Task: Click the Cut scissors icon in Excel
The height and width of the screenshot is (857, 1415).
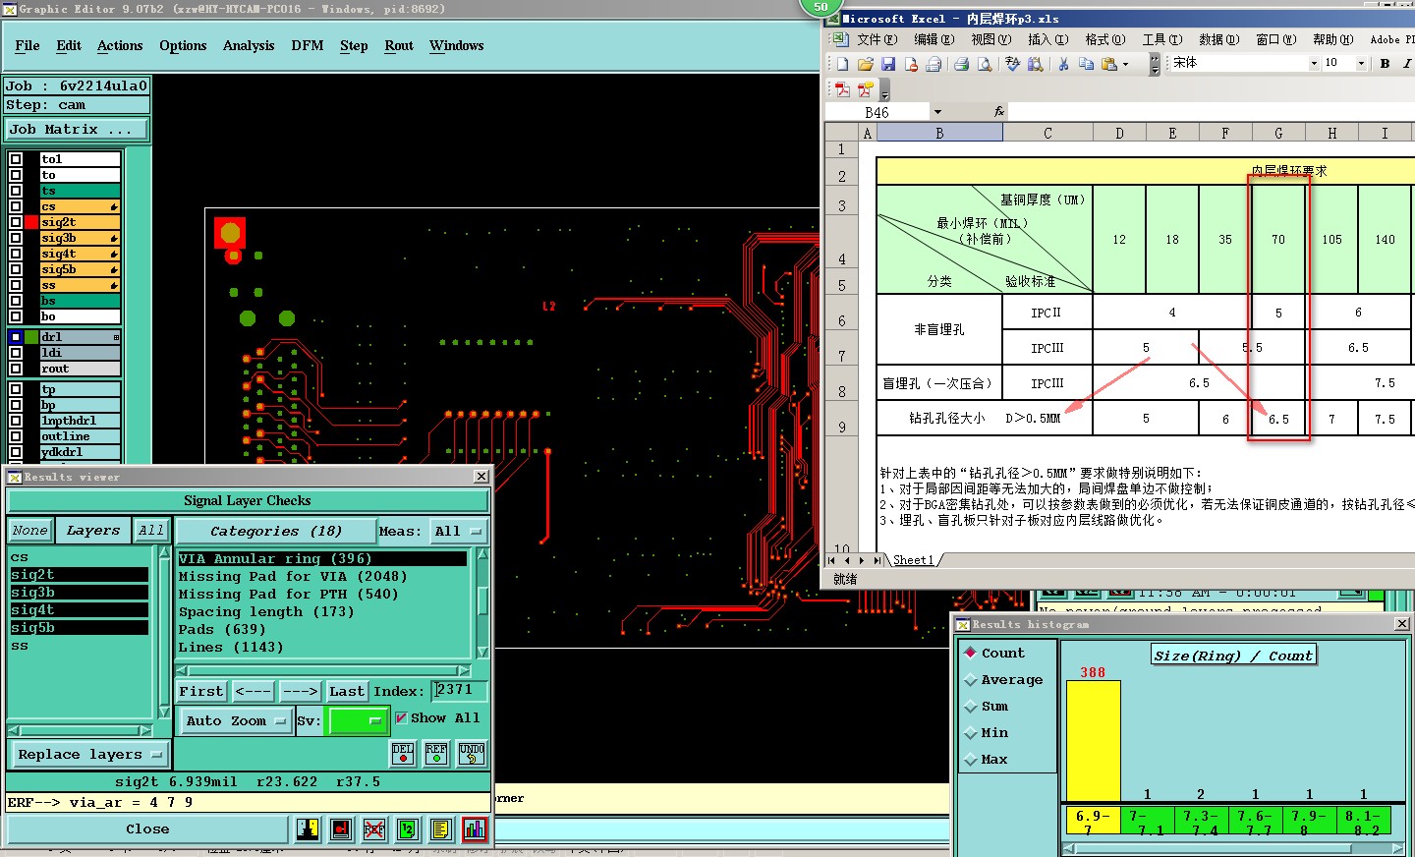Action: click(x=1062, y=64)
